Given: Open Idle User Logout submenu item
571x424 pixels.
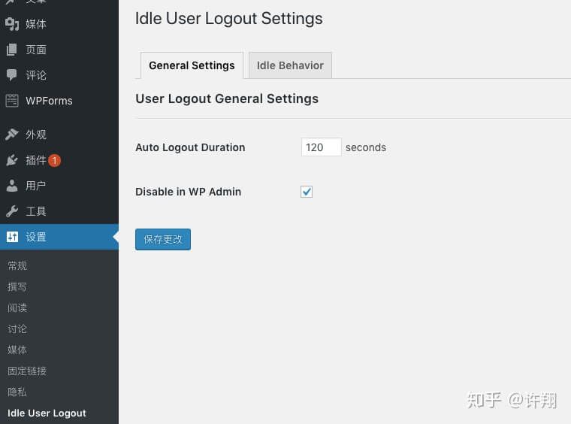Looking at the screenshot, I should coord(47,413).
